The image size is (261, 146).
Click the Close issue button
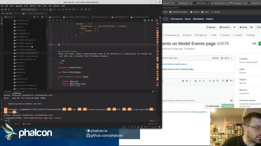coord(212,106)
